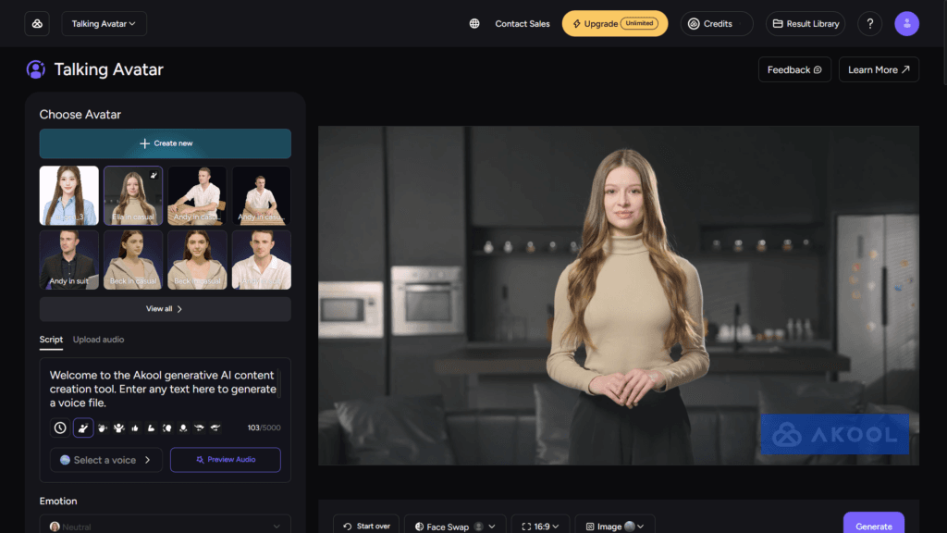Open the 16:9 aspect ratio dropdown

(540, 526)
